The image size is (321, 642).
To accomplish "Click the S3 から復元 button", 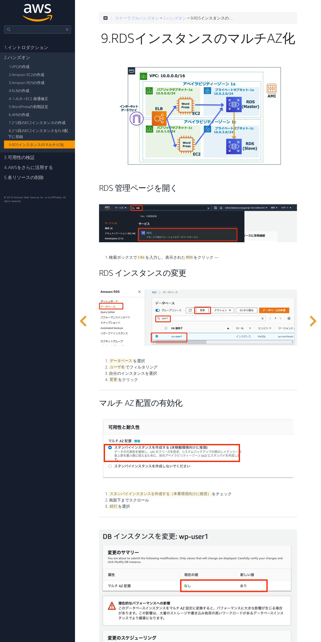I will (246, 310).
